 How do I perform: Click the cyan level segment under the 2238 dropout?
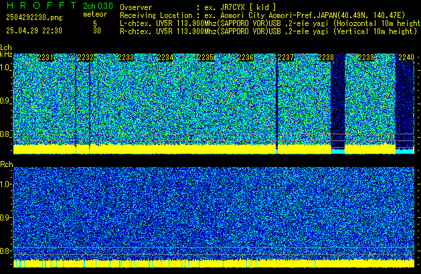tap(338, 152)
